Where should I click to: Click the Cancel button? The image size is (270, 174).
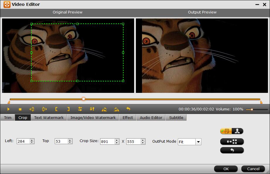click(x=253, y=169)
